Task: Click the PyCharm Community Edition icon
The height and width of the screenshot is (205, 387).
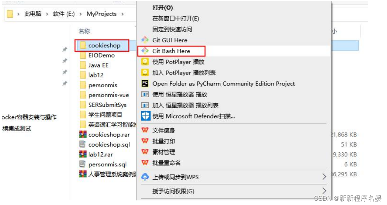Action: point(145,83)
